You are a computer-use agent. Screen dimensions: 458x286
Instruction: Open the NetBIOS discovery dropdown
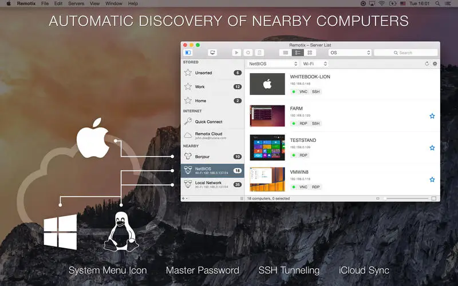[x=273, y=63]
